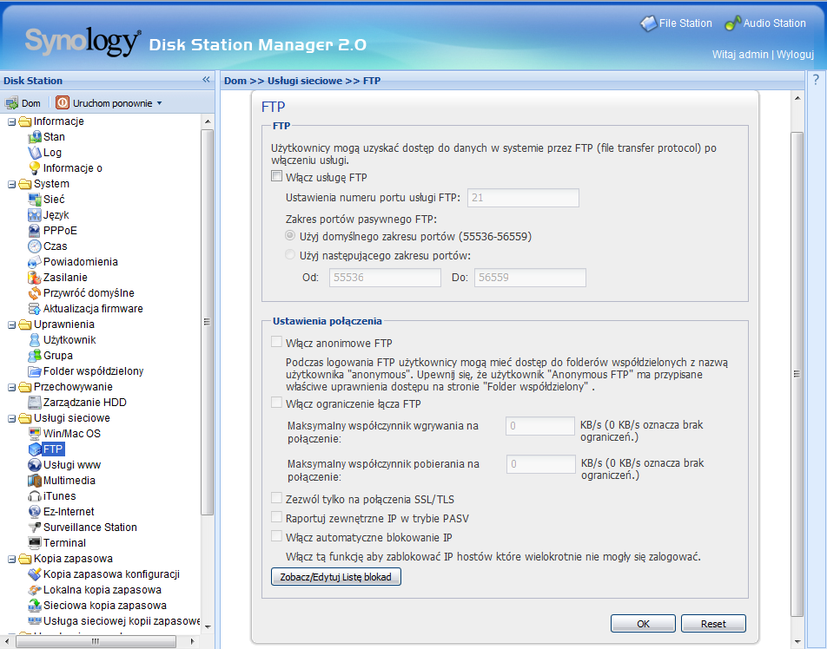Viewport: 827px width, 649px height.
Task: Toggle Włącz automatyczne blokowanie IP checkbox
Action: tap(277, 536)
